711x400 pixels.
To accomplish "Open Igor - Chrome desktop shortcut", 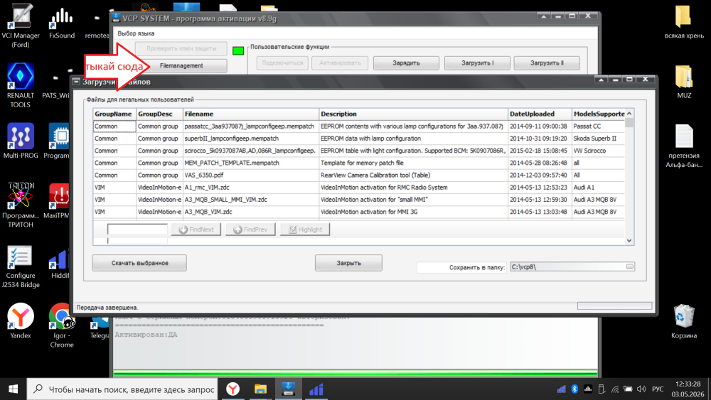I will (62, 325).
